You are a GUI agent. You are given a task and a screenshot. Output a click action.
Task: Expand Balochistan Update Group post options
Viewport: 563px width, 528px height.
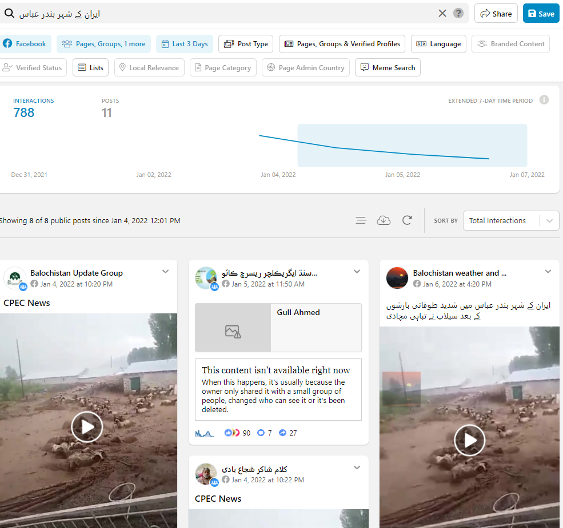click(166, 272)
